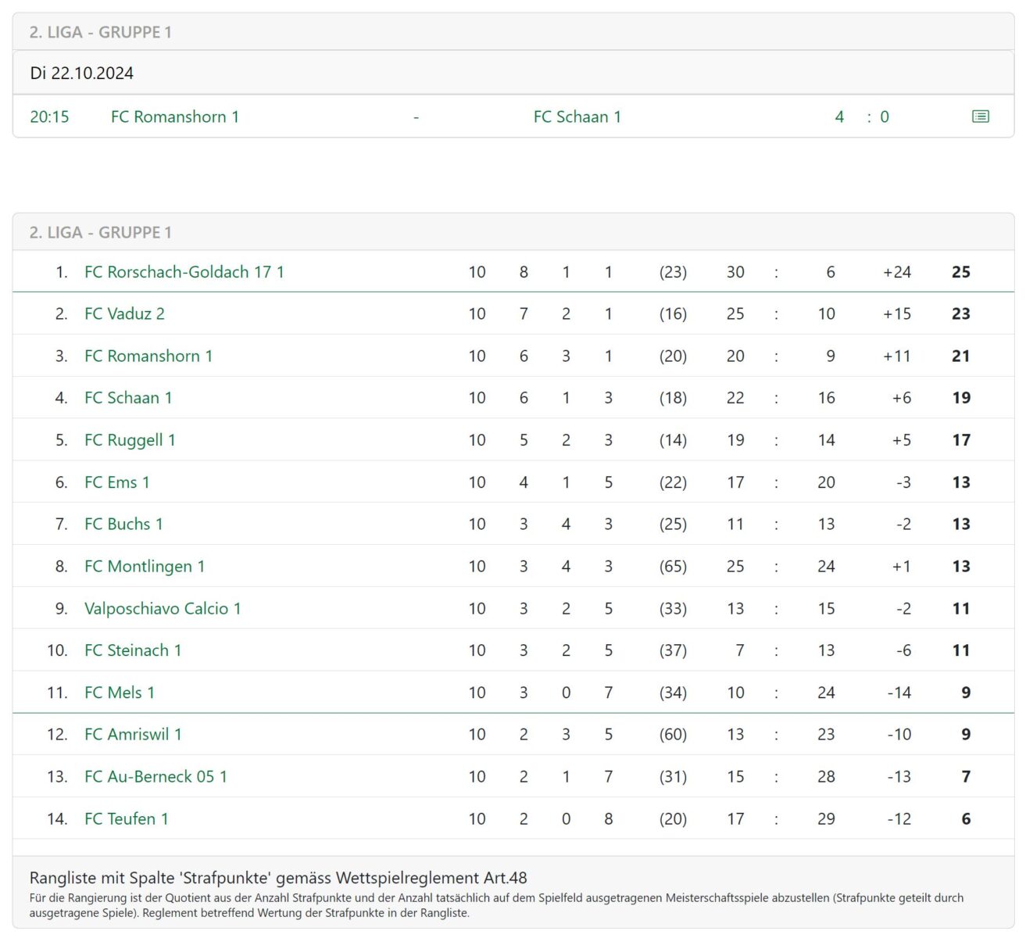1026x938 pixels.
Task: Open FC Romanshorn 1 in the standings table
Action: click(148, 356)
